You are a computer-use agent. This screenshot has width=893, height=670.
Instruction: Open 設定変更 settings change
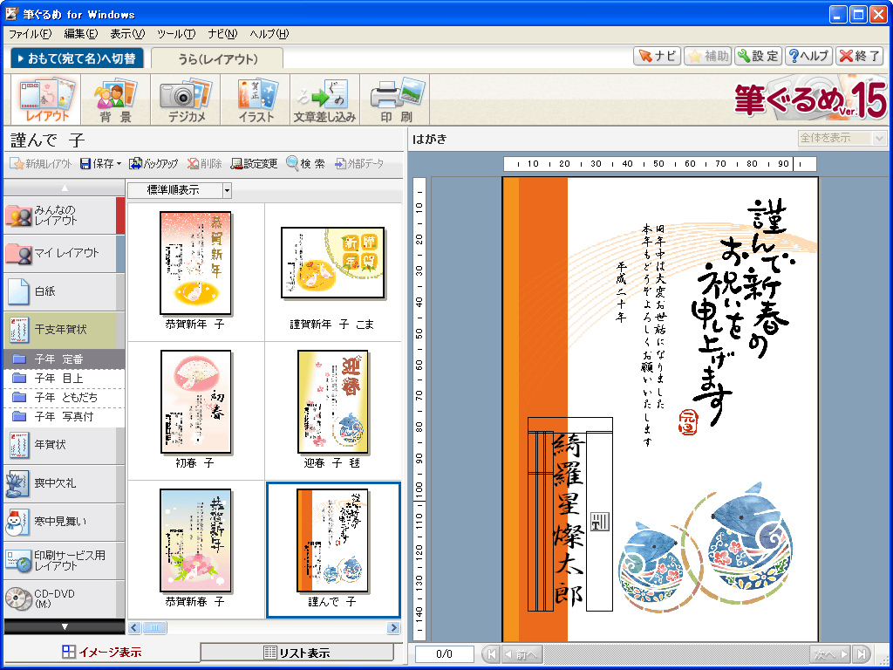click(x=254, y=164)
